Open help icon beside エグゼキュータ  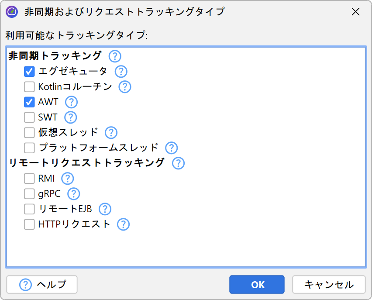point(121,71)
